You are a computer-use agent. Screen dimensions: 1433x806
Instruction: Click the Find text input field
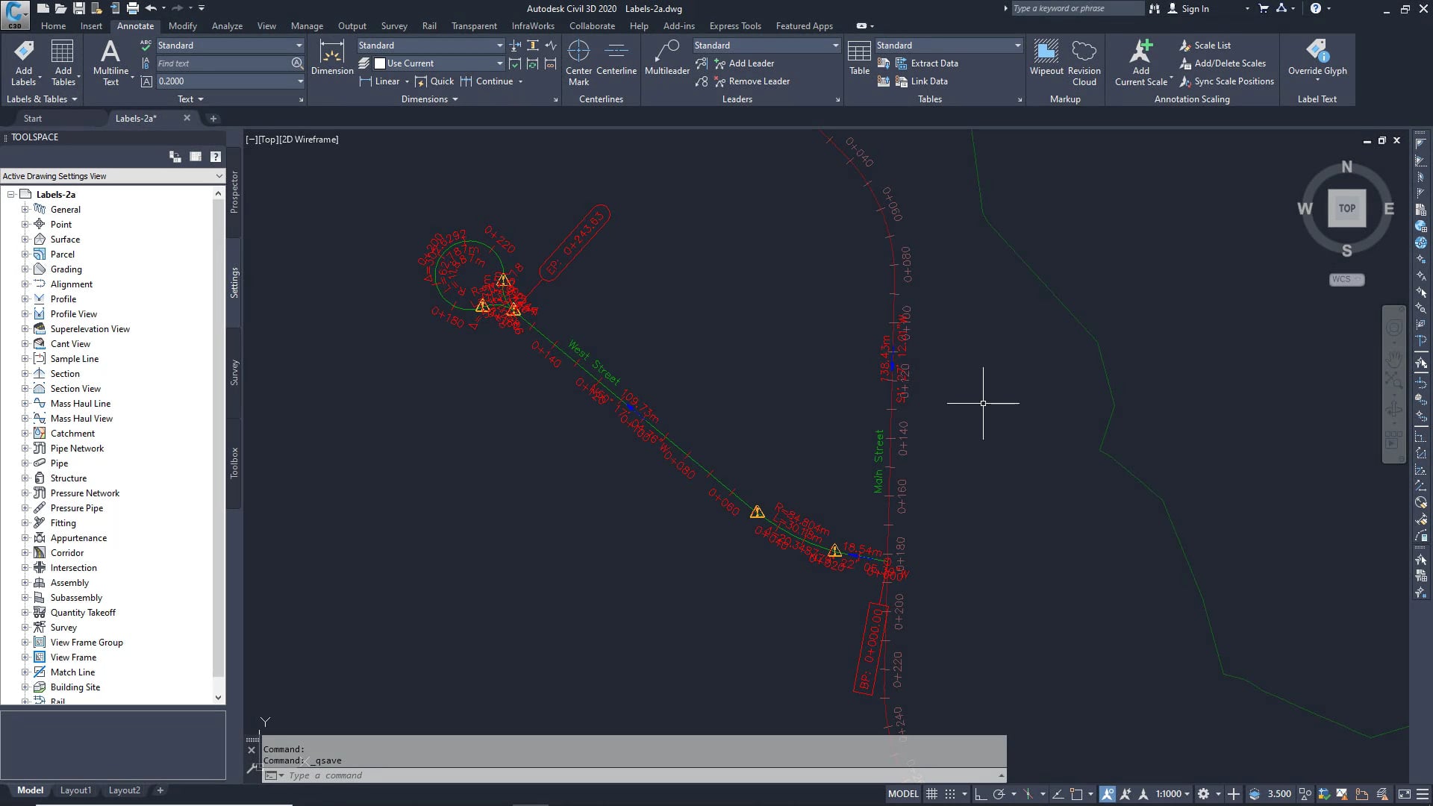click(x=222, y=63)
